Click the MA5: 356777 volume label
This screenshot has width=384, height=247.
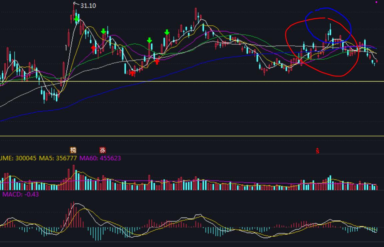coord(58,158)
